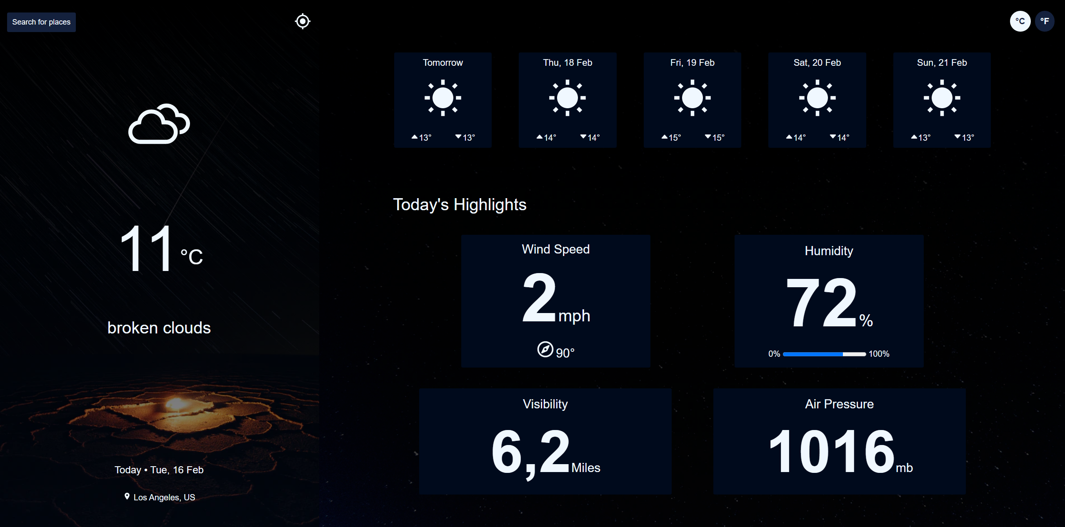The image size is (1065, 527).
Task: Click the current location crosshair icon
Action: coord(302,21)
